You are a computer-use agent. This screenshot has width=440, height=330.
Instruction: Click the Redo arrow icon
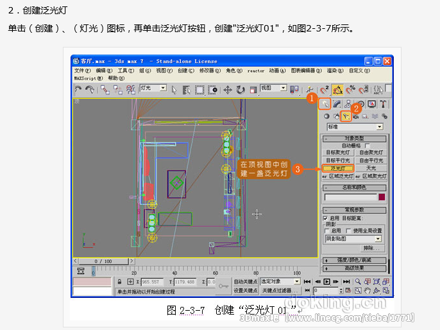tap(90, 90)
